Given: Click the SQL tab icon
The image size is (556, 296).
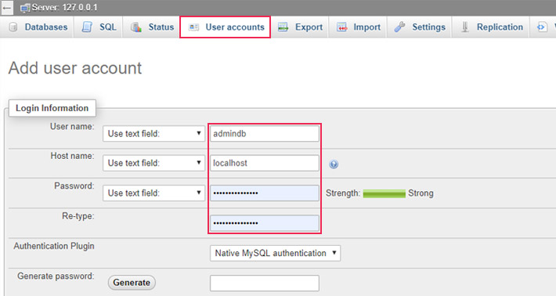Looking at the screenshot, I should coord(87,27).
